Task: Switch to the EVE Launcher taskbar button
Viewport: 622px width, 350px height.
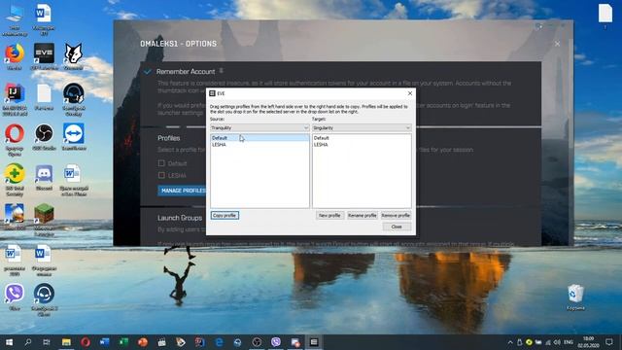Action: pyautogui.click(x=314, y=342)
